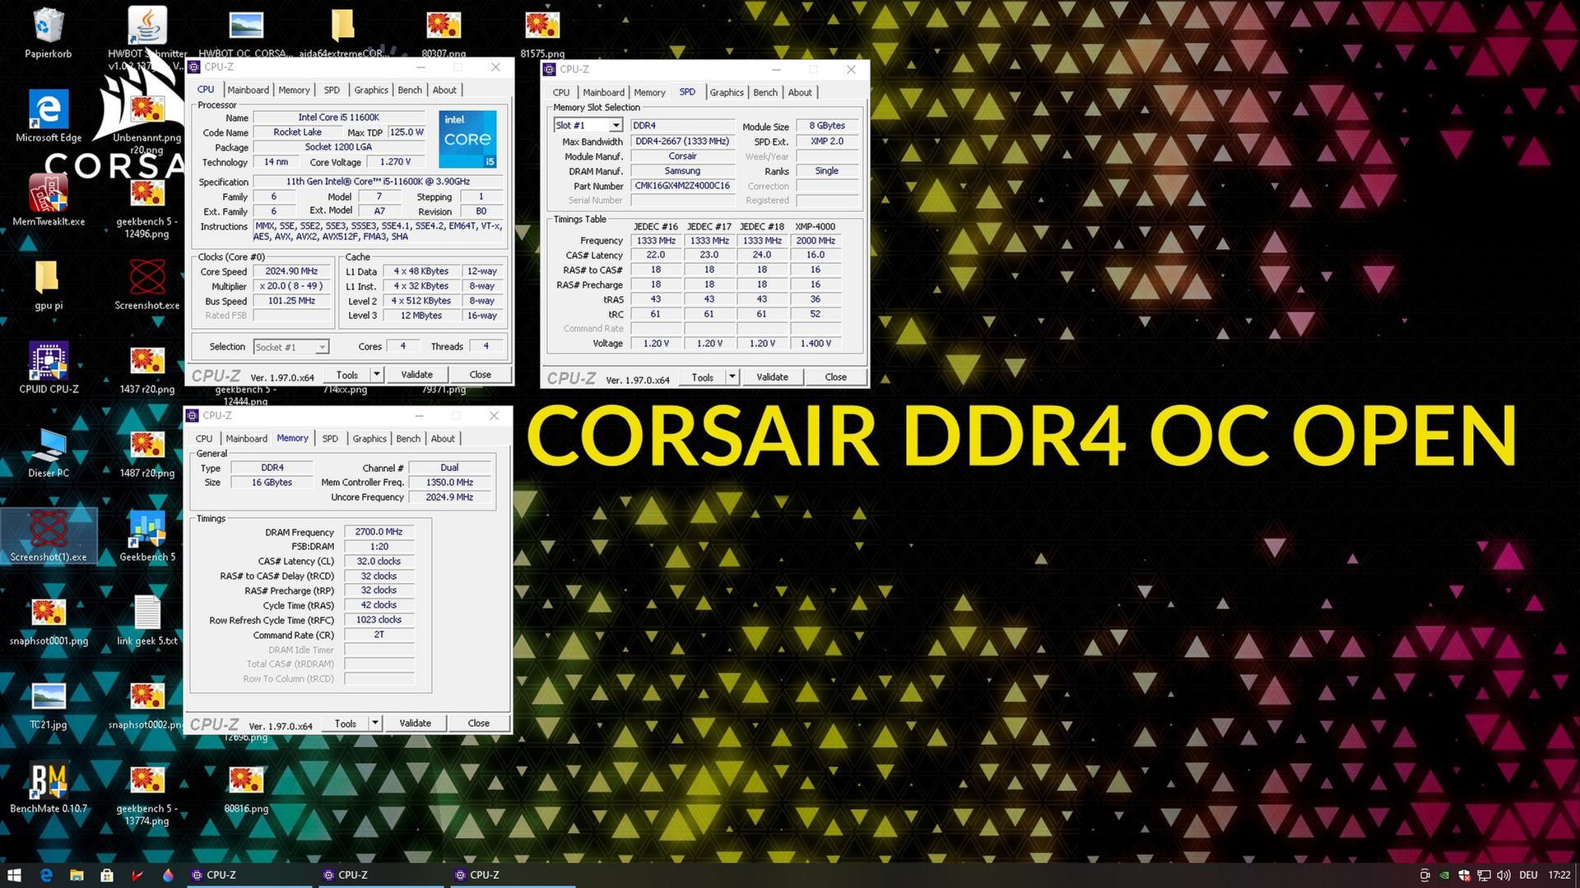Click Tools button in CPU tab window
1580x888 pixels.
(x=347, y=374)
